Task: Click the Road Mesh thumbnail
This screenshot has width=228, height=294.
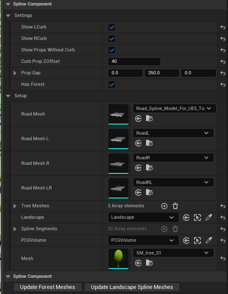Action: click(118, 114)
